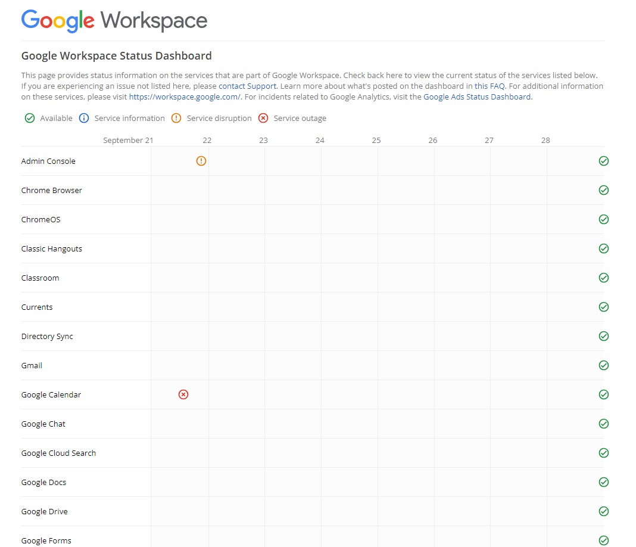Select the ChromeOS green checkmark icon
The image size is (636, 547).
click(604, 219)
